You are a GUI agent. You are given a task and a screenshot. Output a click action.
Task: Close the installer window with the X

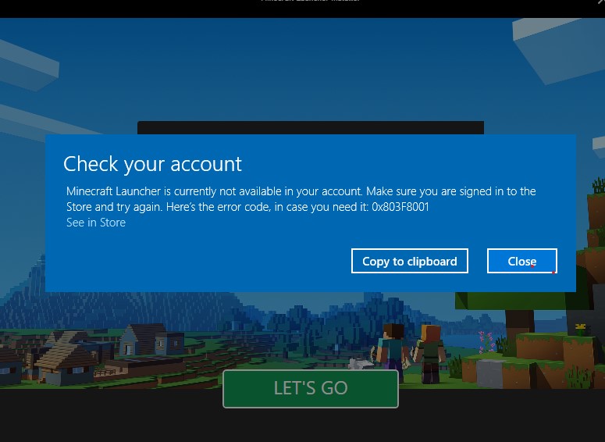(x=600, y=2)
